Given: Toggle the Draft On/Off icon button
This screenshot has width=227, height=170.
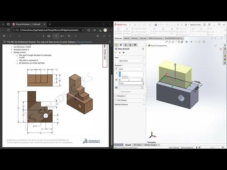Looking at the screenshot, I should [x=116, y=87].
